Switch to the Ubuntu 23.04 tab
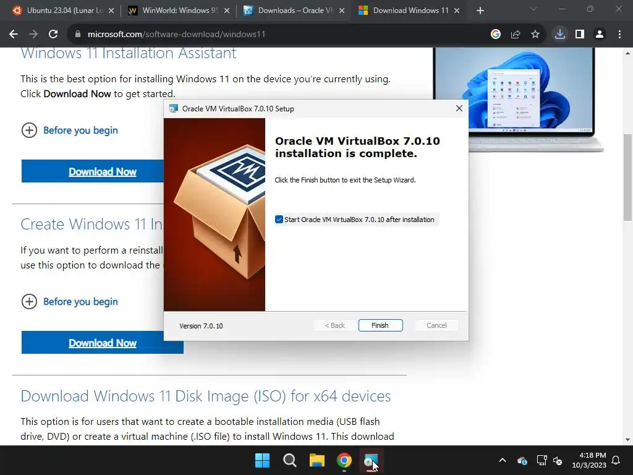The height and width of the screenshot is (475, 633). pos(64,11)
